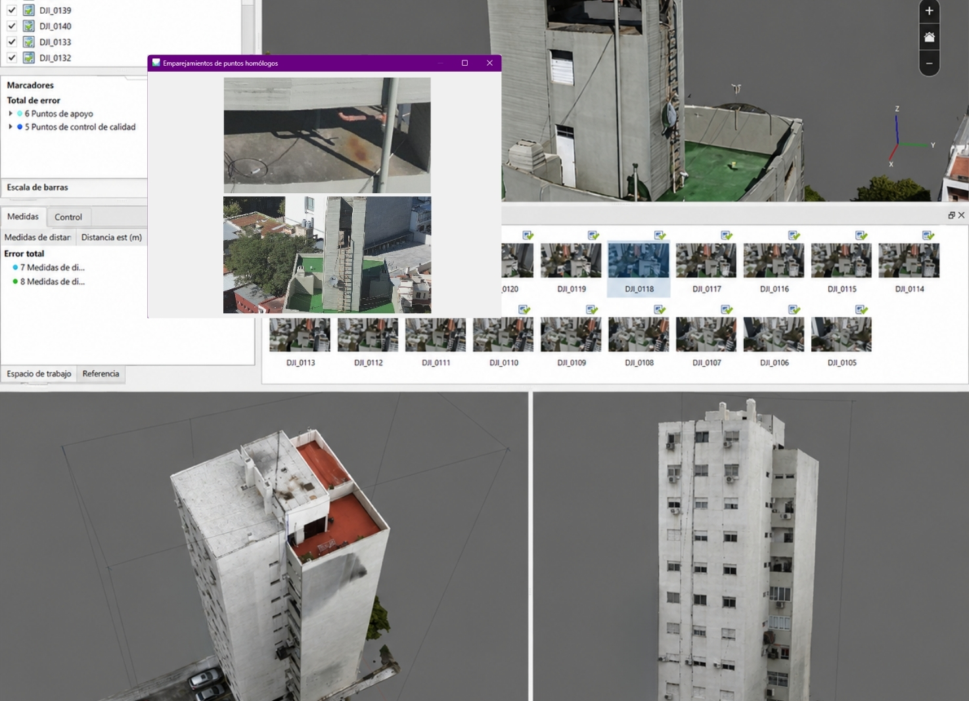969x701 pixels.
Task: Click the Distancia est (m) column header
Action: [112, 237]
